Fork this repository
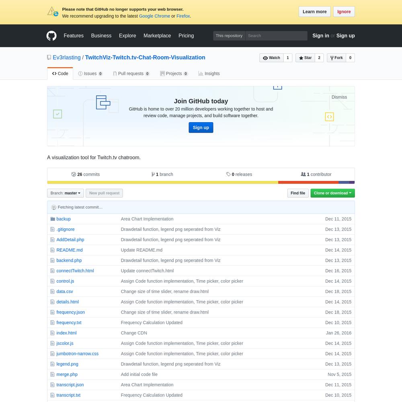402x402 pixels. 336,57
